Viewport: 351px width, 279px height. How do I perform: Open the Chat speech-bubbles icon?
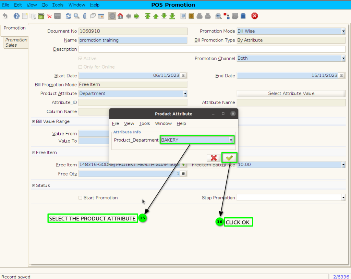click(93, 16)
